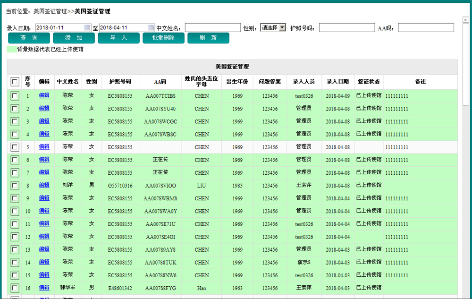This screenshot has width=472, height=299.
Task: Open the end date calendar picker icon
Action: (151, 28)
